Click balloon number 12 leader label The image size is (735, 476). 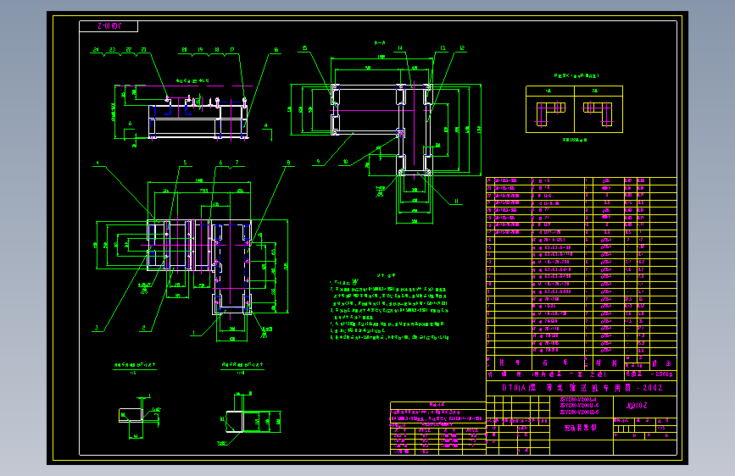tap(462, 47)
